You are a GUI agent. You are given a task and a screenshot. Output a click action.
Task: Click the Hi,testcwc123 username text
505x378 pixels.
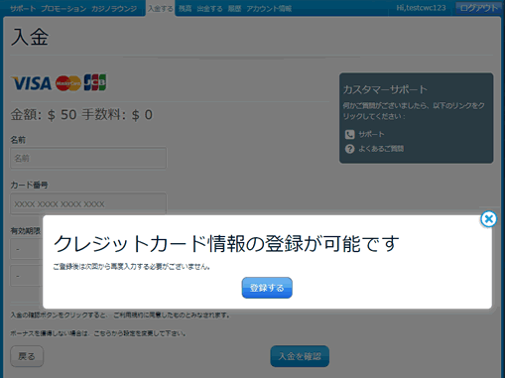click(421, 8)
